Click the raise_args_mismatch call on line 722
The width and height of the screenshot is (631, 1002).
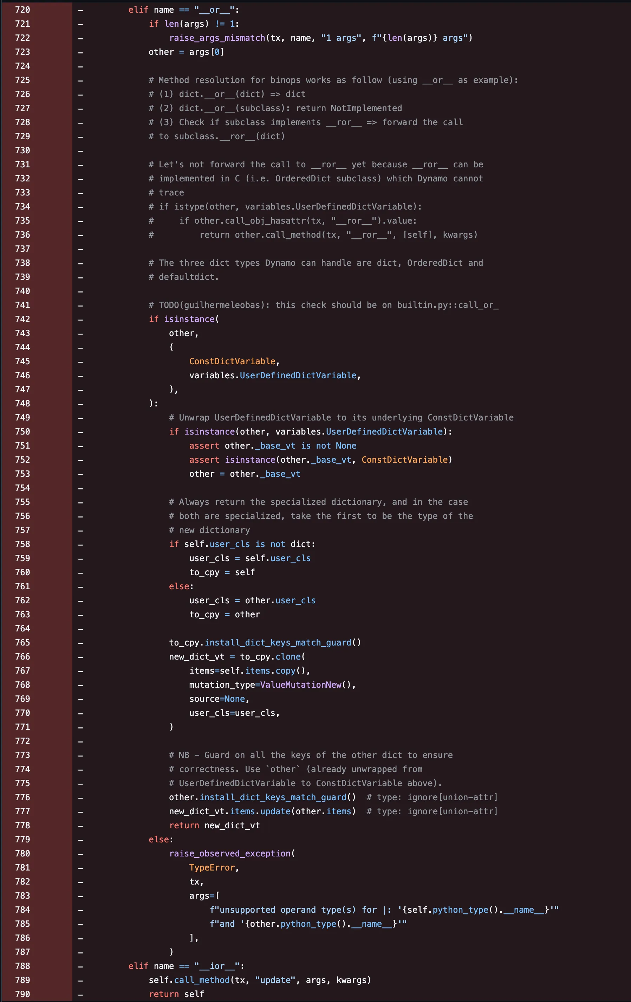tap(321, 38)
